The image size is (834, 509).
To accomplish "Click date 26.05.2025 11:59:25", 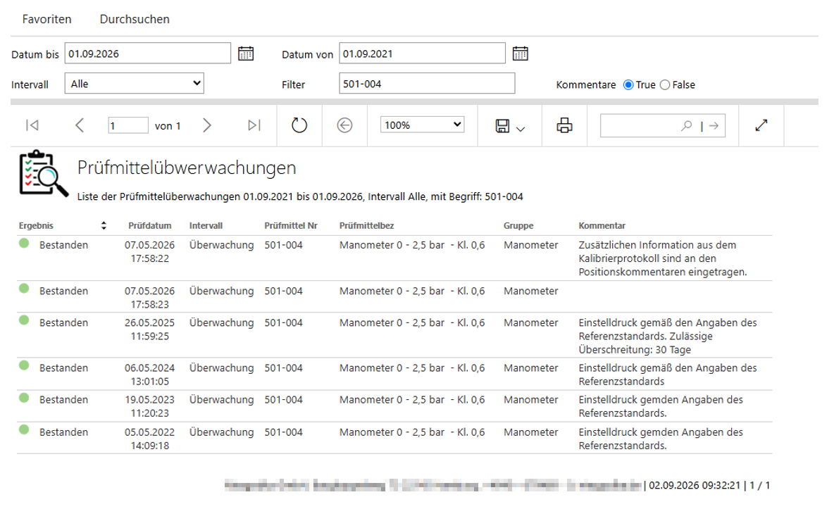I will point(149,329).
